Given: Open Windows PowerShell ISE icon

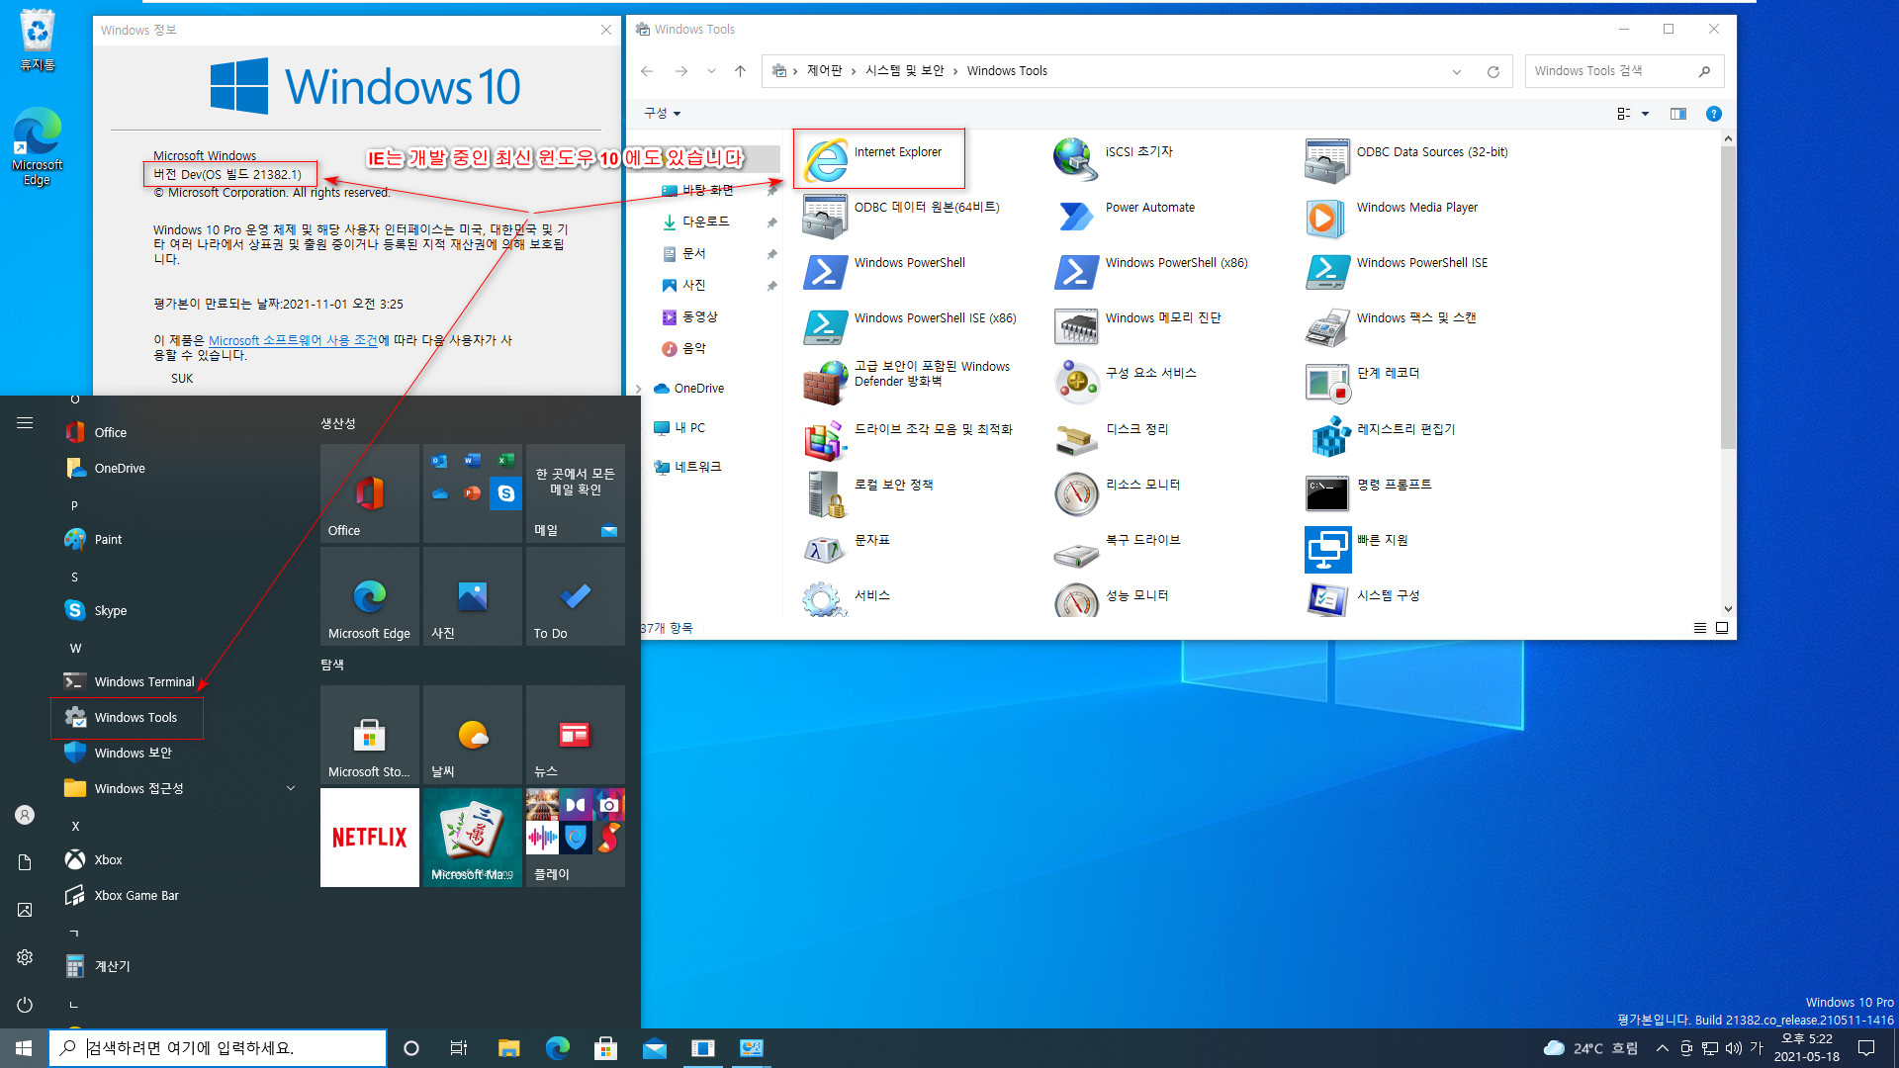Looking at the screenshot, I should pos(1327,270).
